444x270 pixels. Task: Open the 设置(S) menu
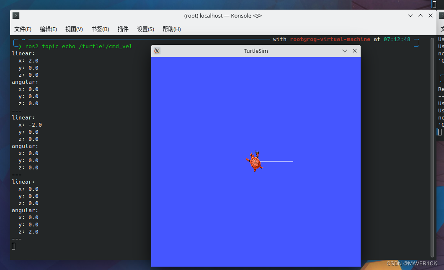coord(145,29)
